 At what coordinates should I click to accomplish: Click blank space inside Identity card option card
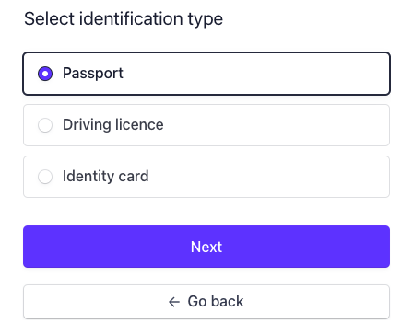[267, 177]
